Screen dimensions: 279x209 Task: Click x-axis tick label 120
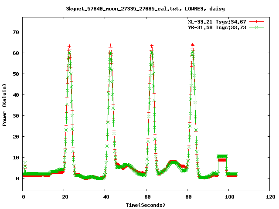270,197
